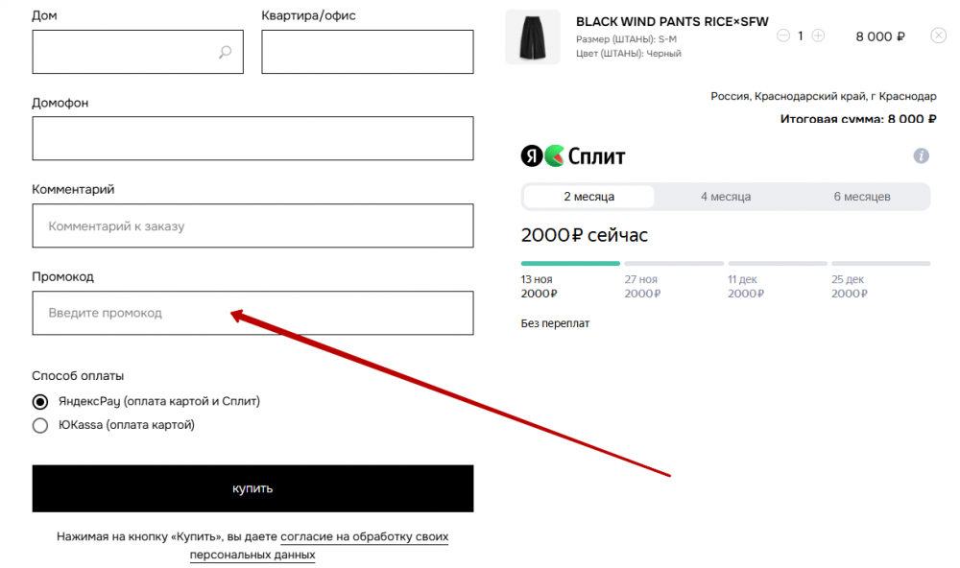
Task: Switch to 2 месяца installment tab
Action: pos(588,197)
